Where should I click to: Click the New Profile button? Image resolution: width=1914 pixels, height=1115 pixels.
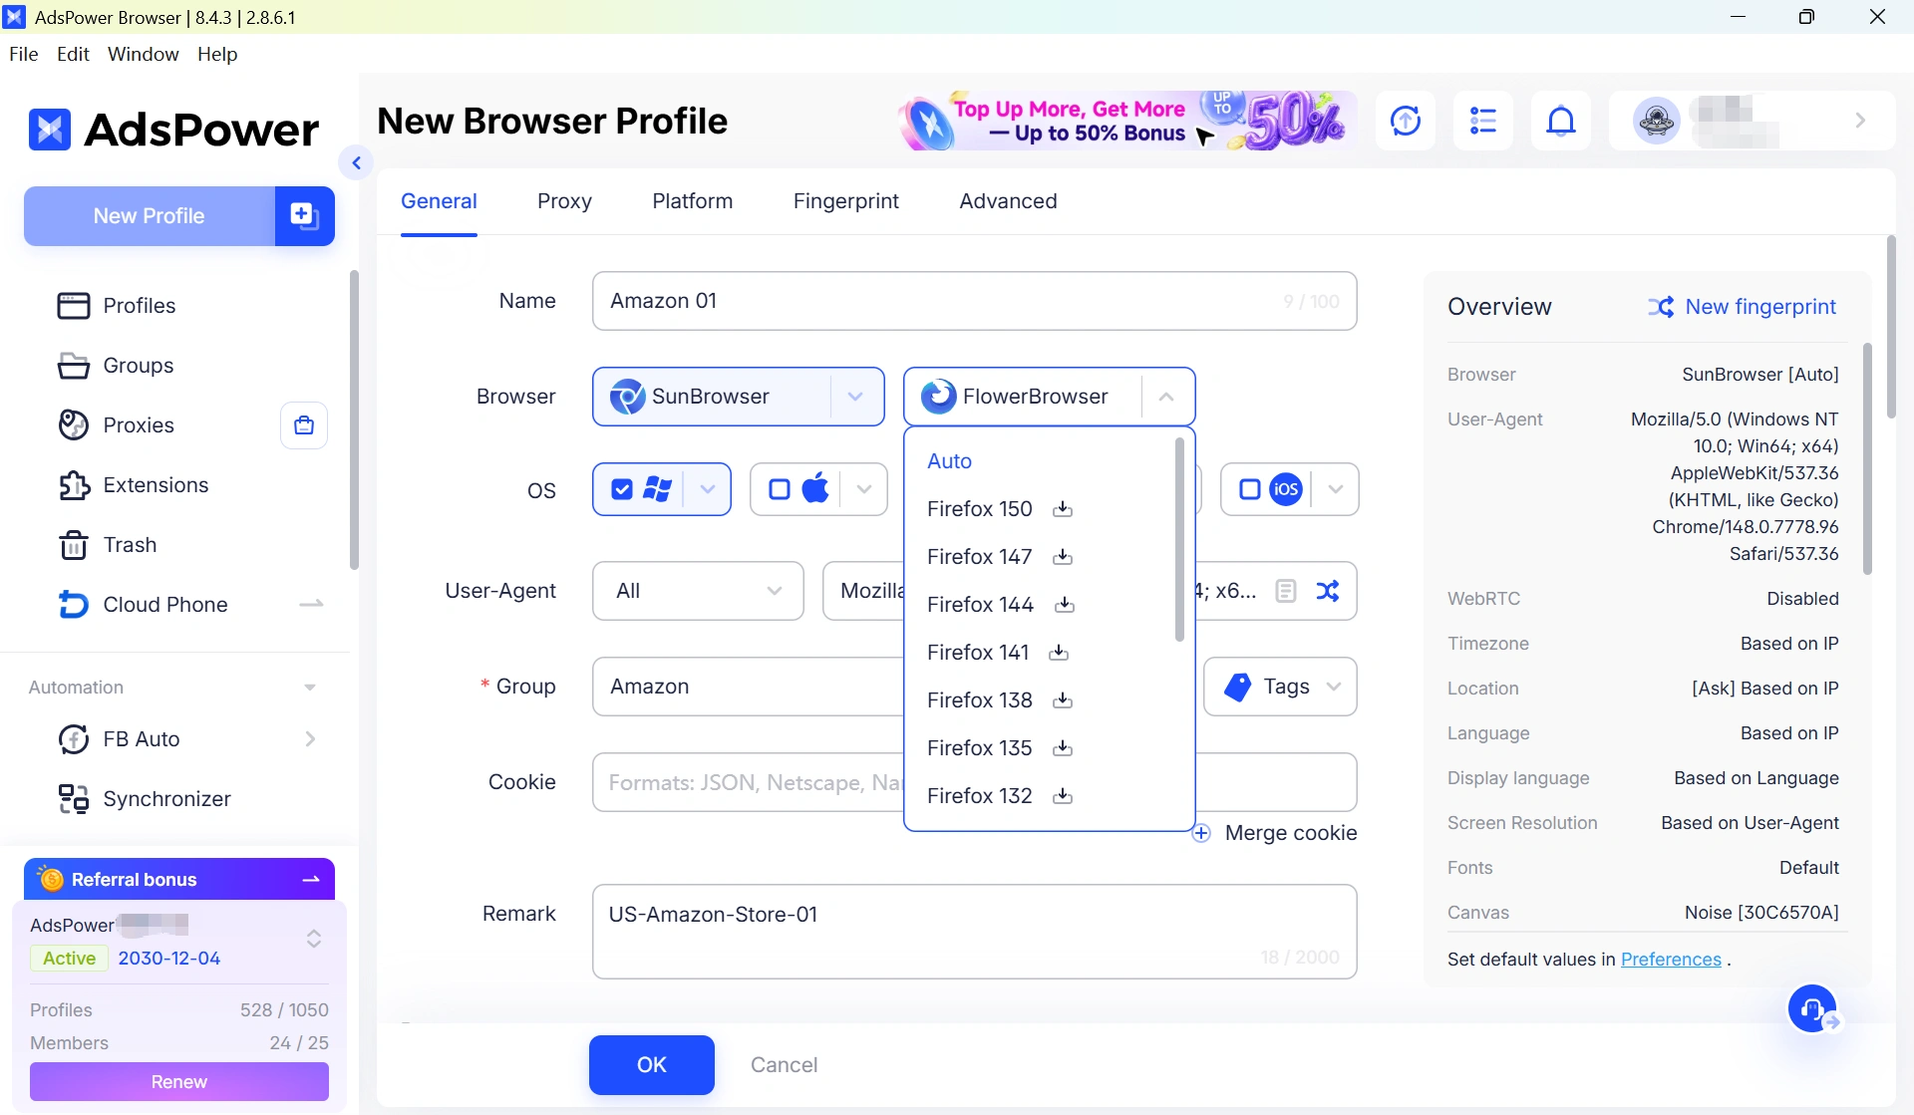150,215
